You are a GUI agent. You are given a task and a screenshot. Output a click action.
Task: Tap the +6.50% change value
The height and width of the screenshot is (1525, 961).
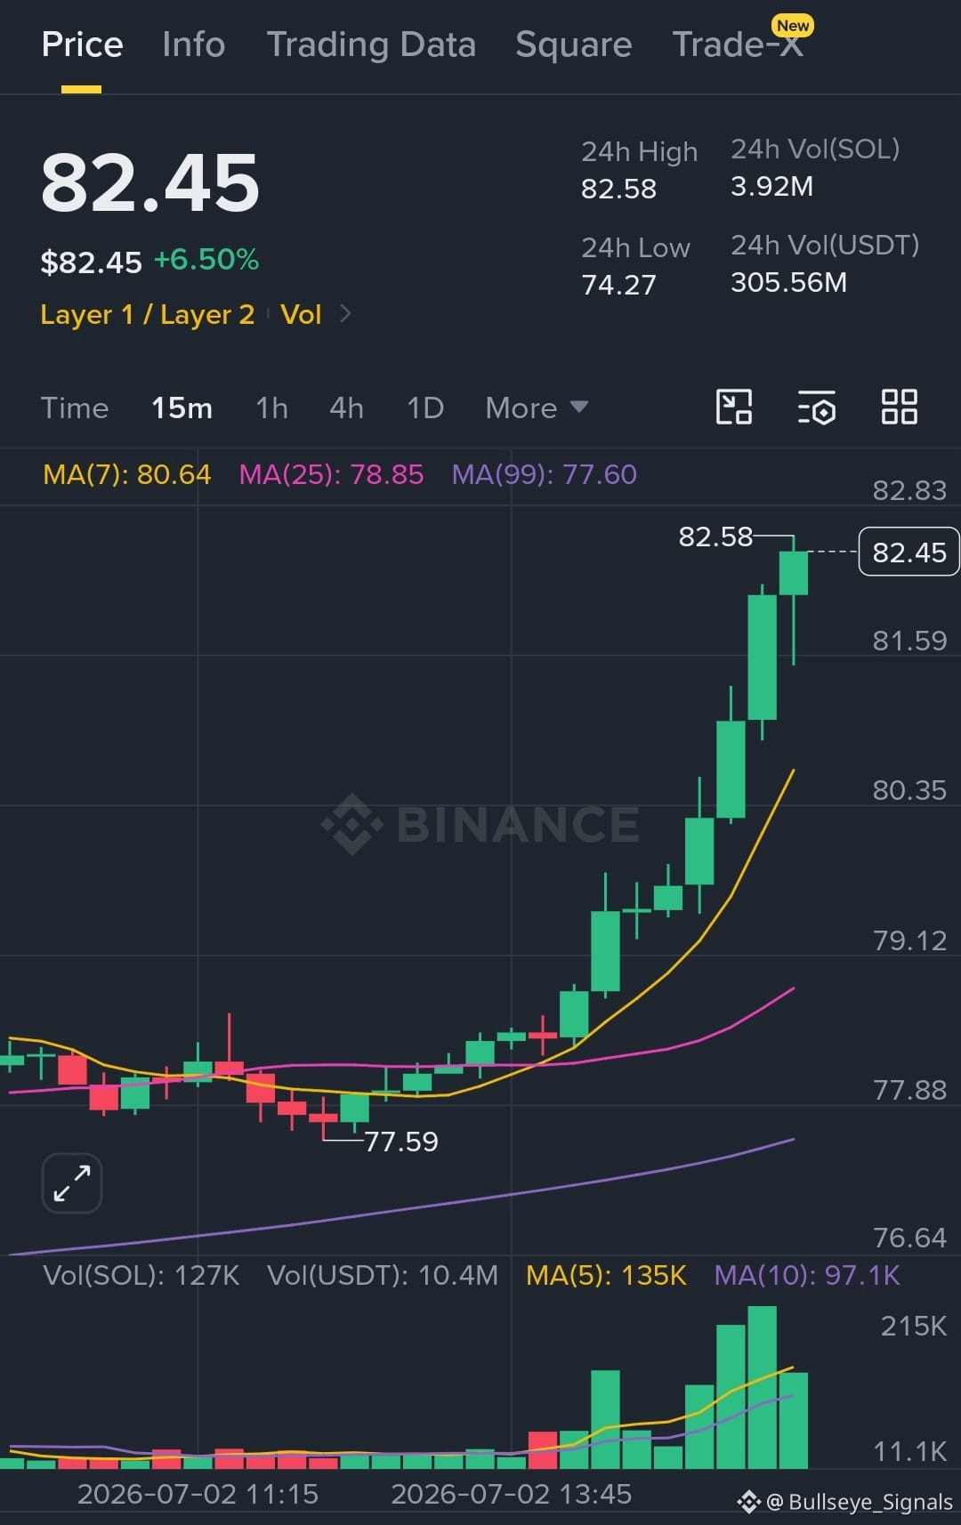pyautogui.click(x=206, y=260)
